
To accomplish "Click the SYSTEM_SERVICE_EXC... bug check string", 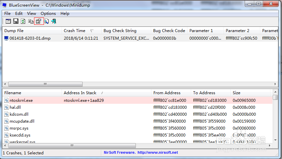I will click(126, 38).
